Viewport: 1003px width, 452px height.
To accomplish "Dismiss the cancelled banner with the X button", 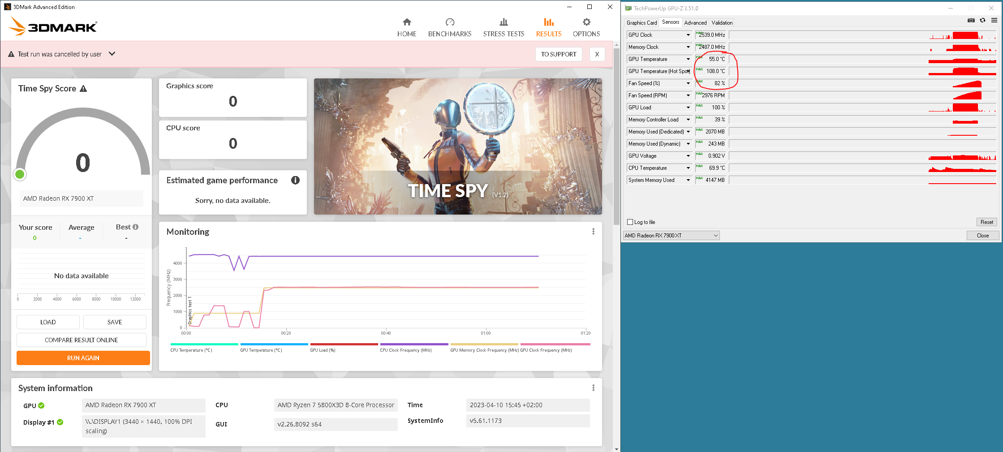I will coord(597,54).
